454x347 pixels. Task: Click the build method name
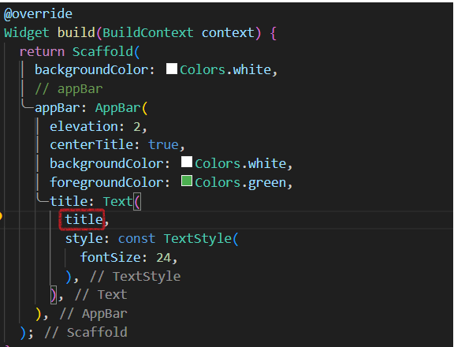(76, 32)
